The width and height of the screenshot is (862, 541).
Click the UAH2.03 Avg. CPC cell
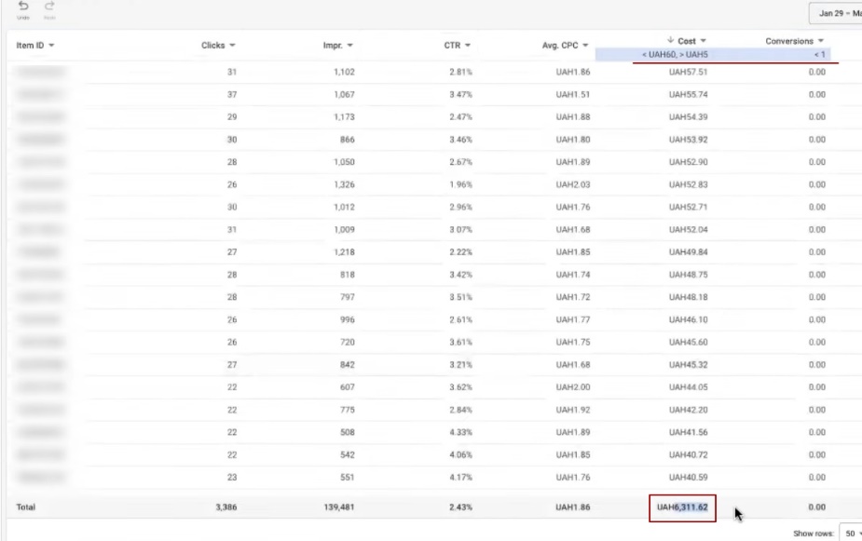572,184
